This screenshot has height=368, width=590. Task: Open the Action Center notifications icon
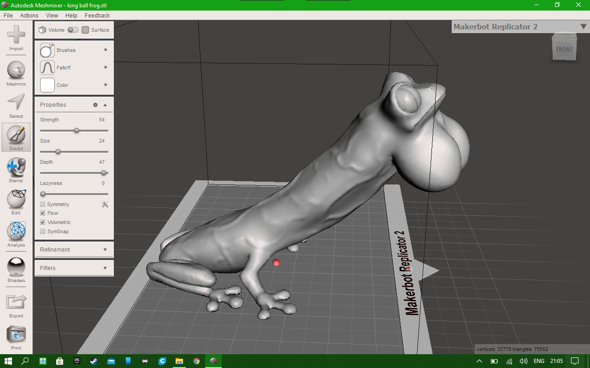tap(575, 361)
